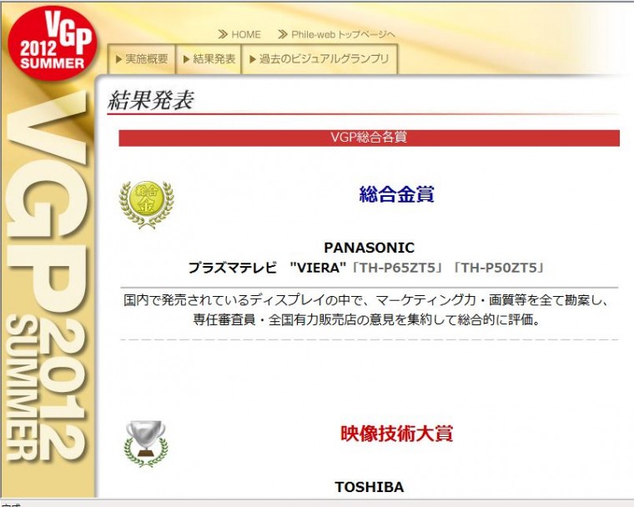Click the 総合金賞 heading
Screen dimensions: 634x507
[x=396, y=194]
